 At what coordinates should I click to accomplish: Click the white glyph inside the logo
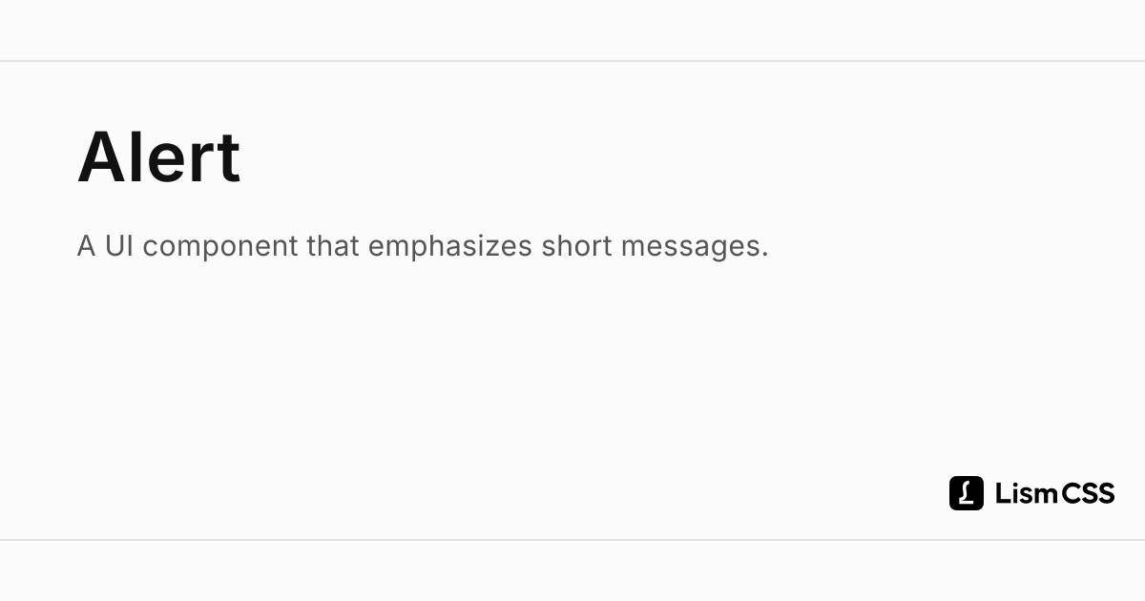pos(966,493)
